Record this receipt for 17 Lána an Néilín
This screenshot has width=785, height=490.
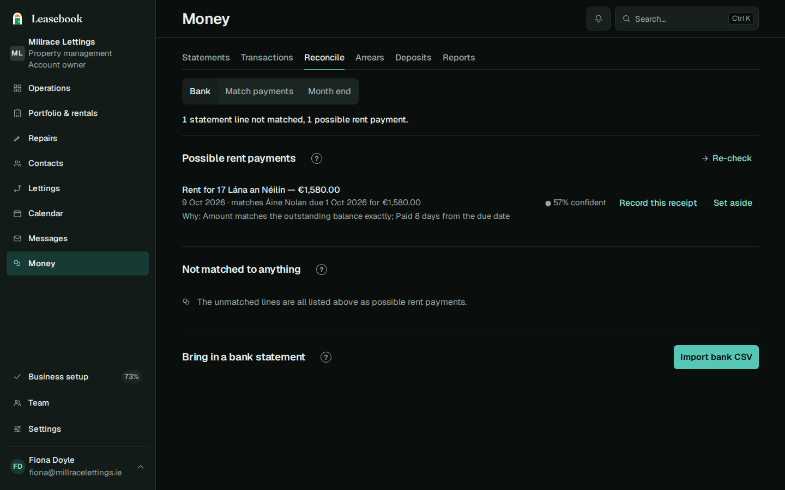coord(658,203)
